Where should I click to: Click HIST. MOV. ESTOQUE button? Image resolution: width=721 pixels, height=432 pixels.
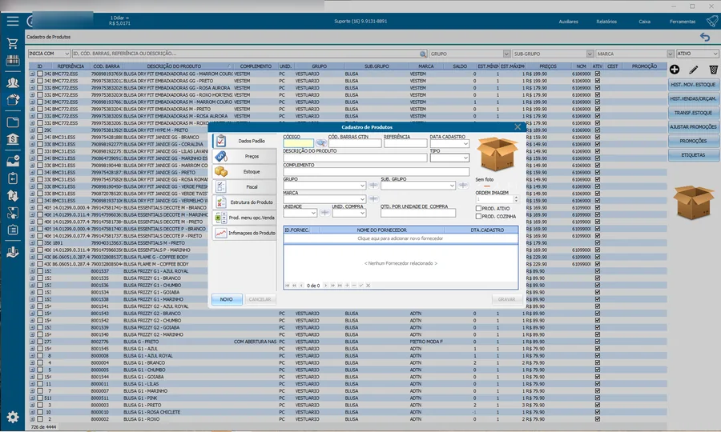pyautogui.click(x=694, y=85)
